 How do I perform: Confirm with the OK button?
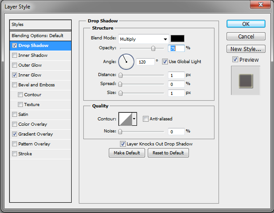click(246, 24)
